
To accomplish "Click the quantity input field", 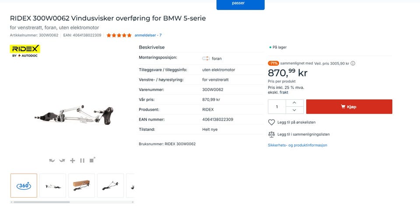I will pos(277,107).
